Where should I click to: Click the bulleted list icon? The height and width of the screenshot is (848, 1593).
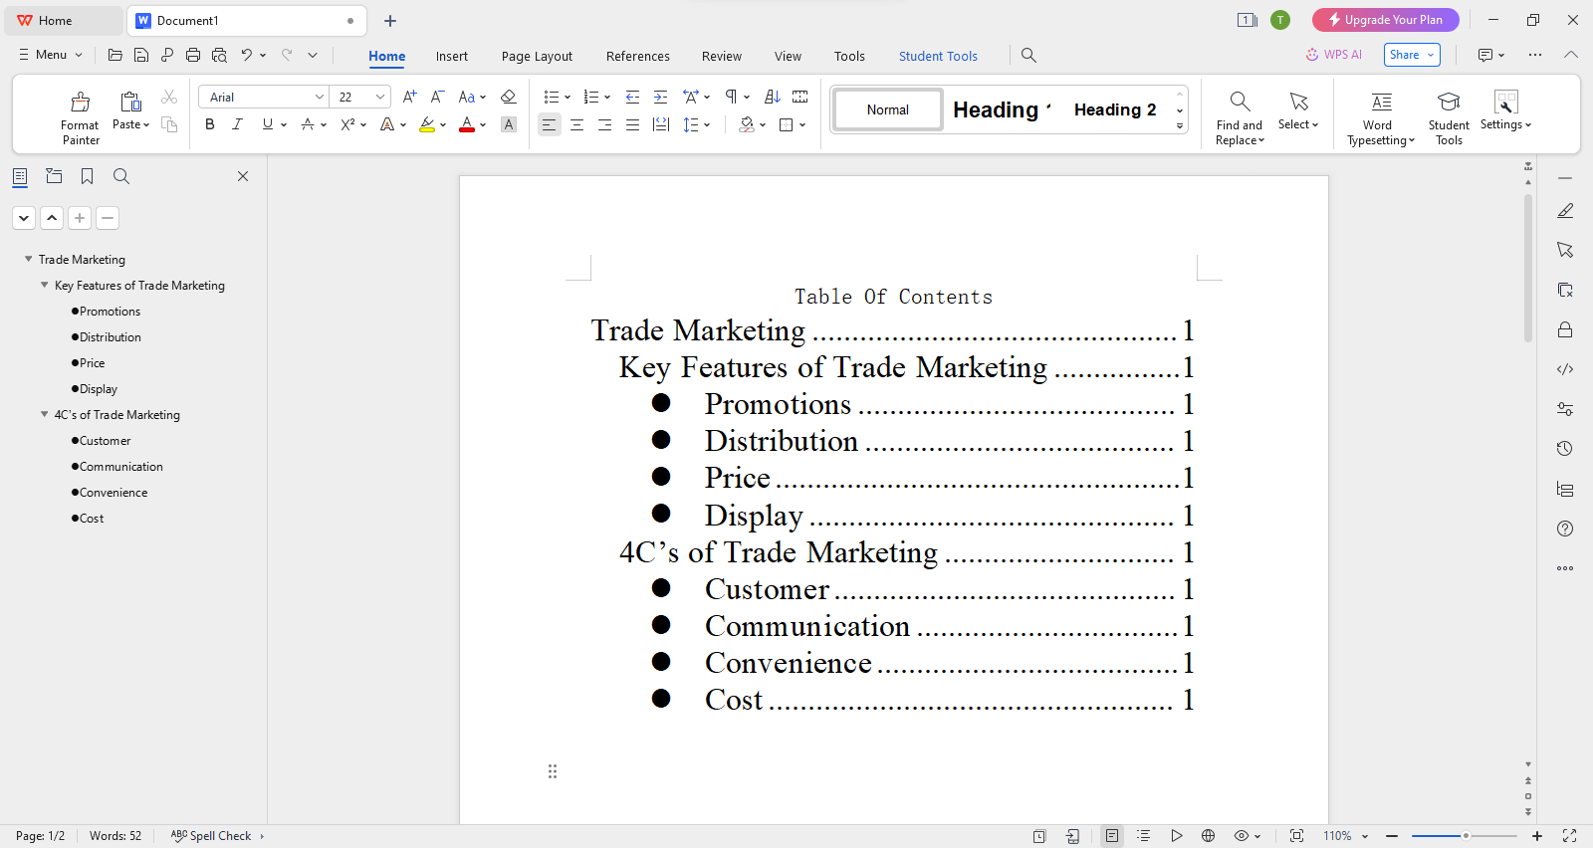pos(552,97)
